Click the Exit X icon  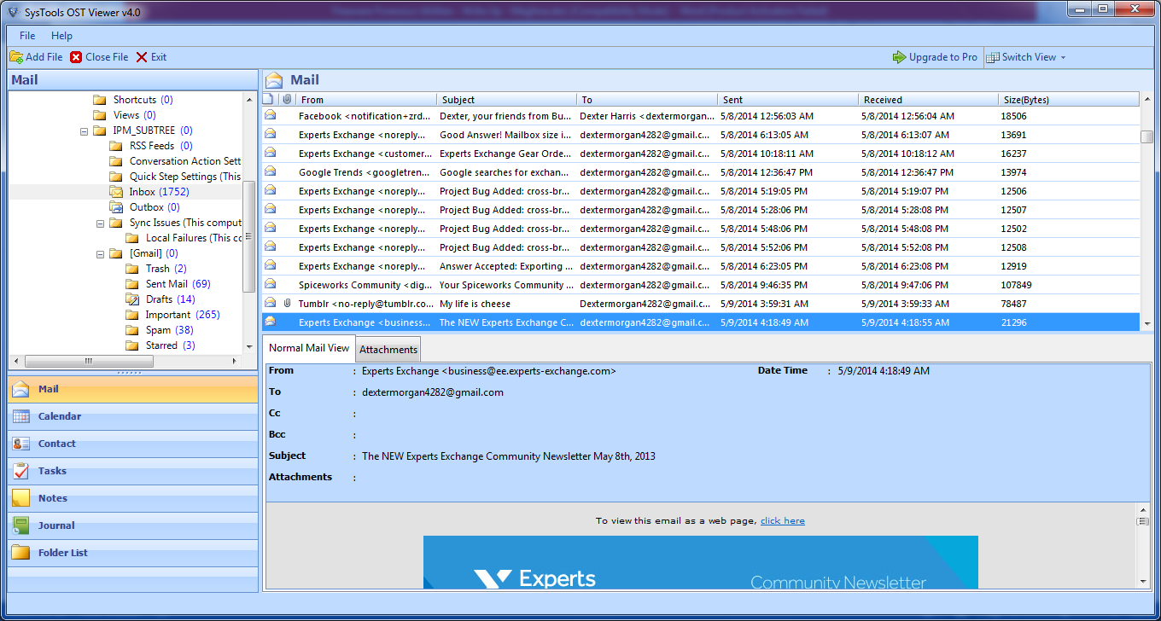(142, 57)
